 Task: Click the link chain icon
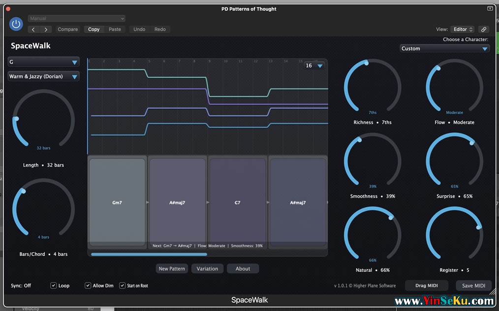click(484, 30)
